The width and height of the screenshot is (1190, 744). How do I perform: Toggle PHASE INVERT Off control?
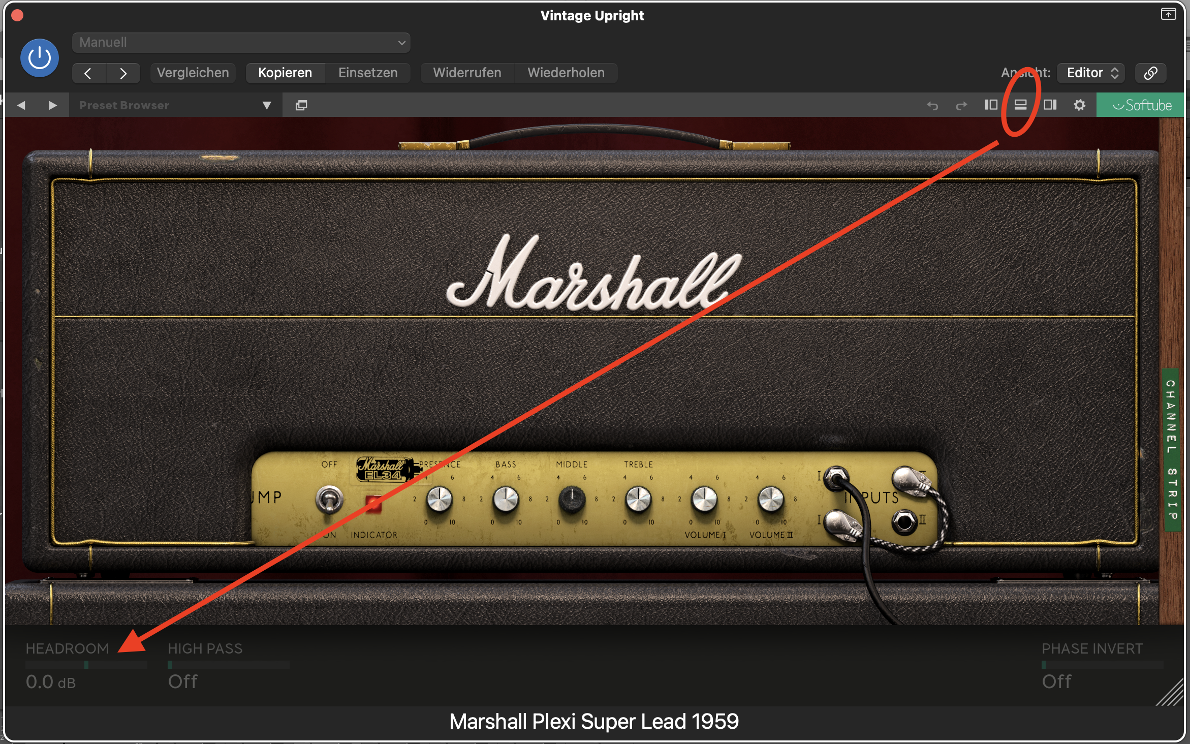[1057, 681]
